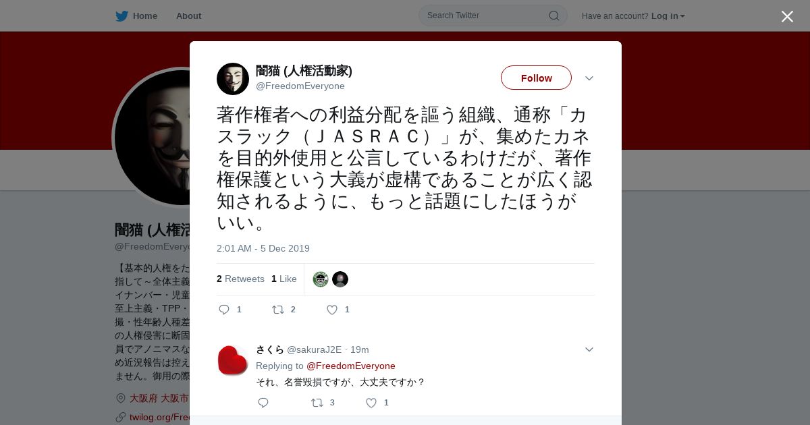The image size is (810, 425).
Task: Click reply icon under main tweet
Action: (224, 310)
